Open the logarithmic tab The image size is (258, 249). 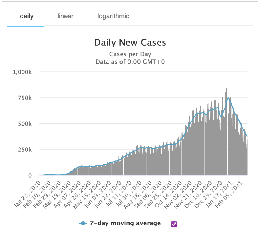point(113,16)
